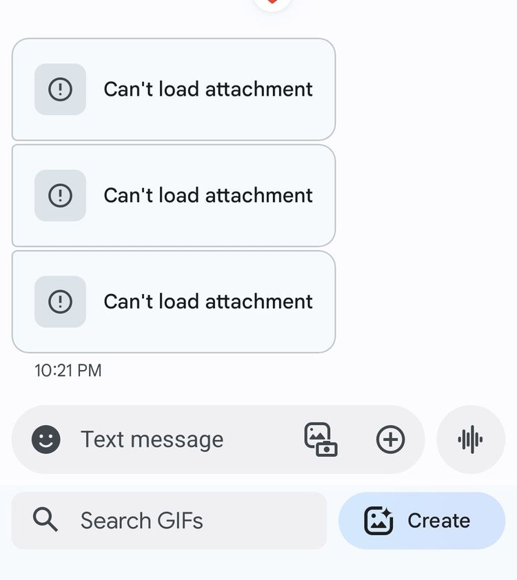Open the last Can't load attachment bubble

click(174, 302)
